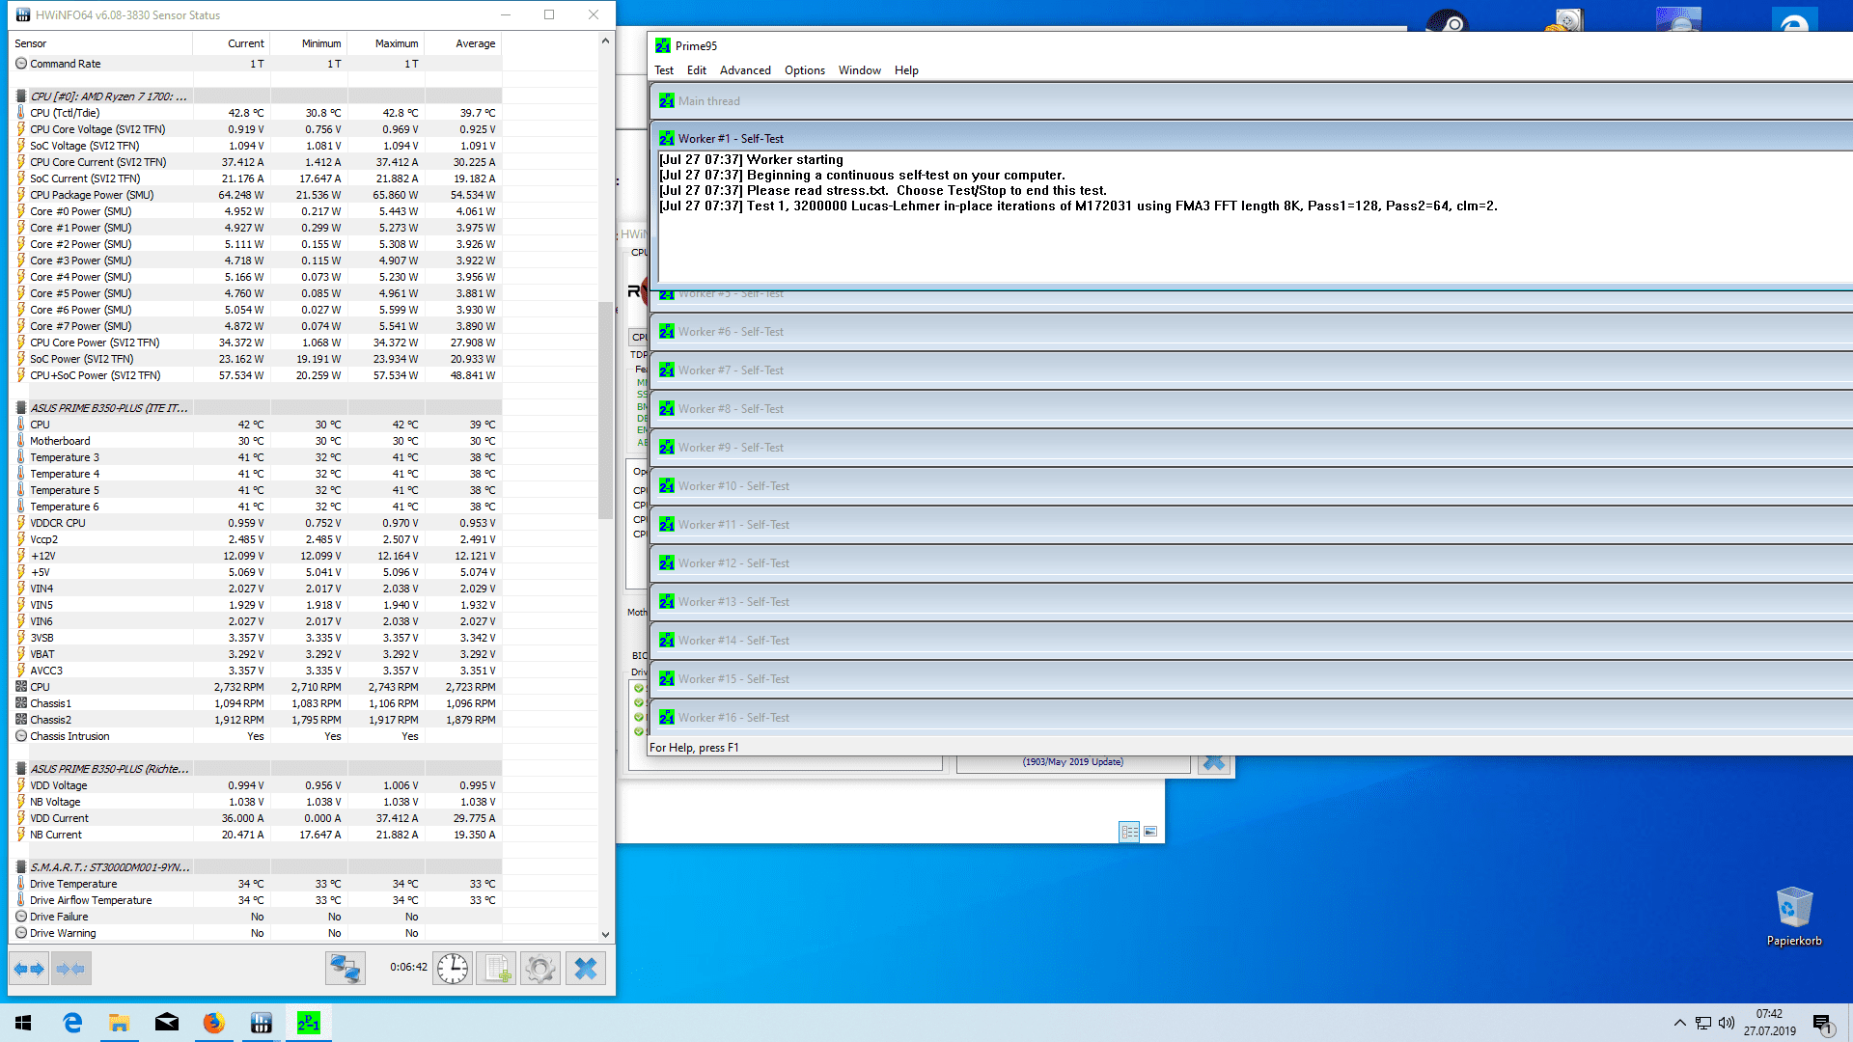Select the CPU (Tctl/Tdie) sensor row
Screen dimensions: 1853x1042
coord(256,113)
